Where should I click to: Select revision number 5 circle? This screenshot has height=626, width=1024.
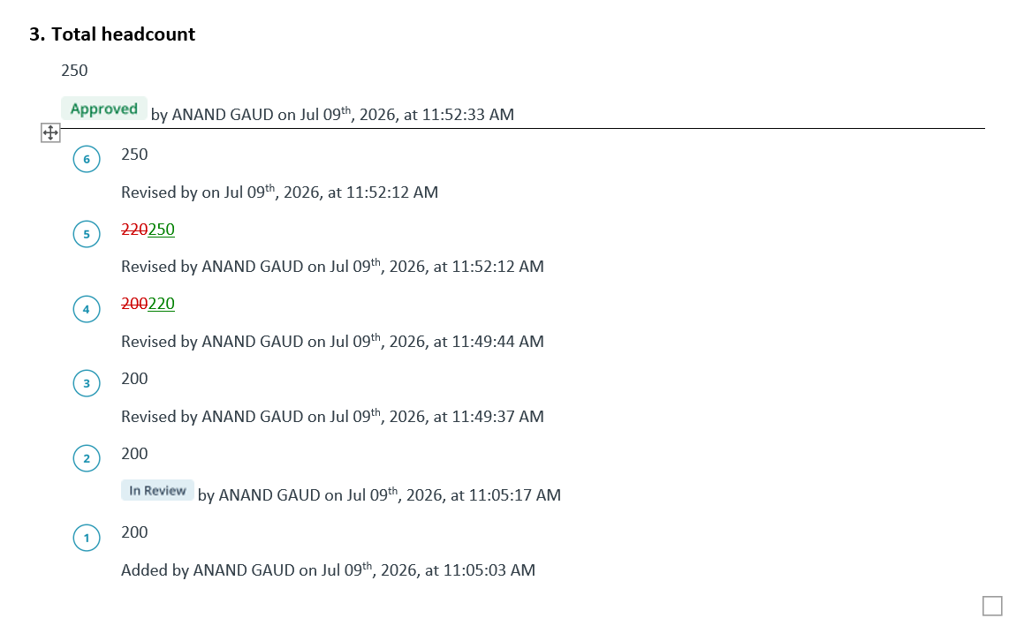click(87, 234)
